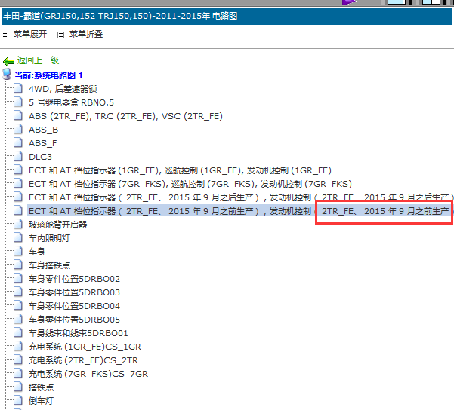Image resolution: width=454 pixels, height=410 pixels.
Task: Select highlighted ECT 2TR_FE 9 月之前生产 entry
Action: tap(240, 211)
